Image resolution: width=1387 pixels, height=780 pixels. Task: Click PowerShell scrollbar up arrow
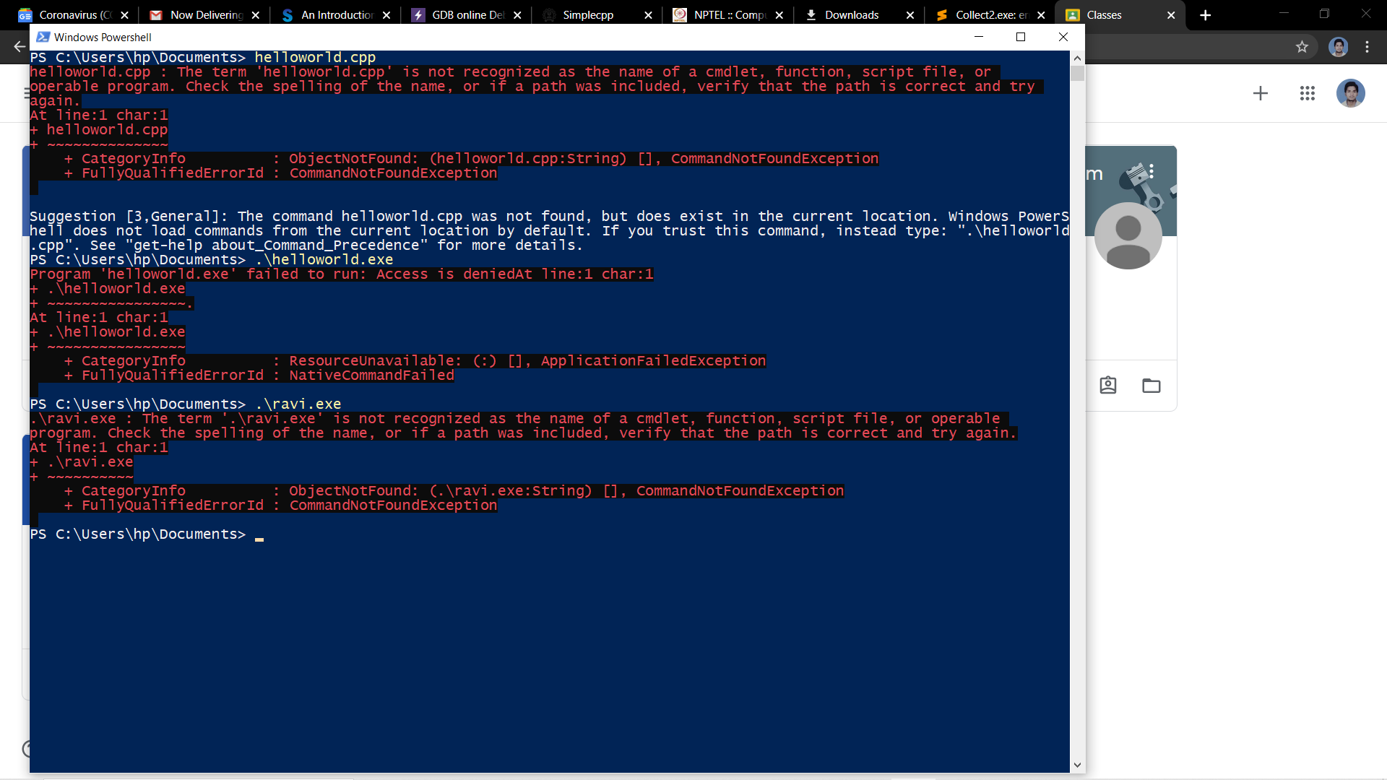tap(1077, 58)
